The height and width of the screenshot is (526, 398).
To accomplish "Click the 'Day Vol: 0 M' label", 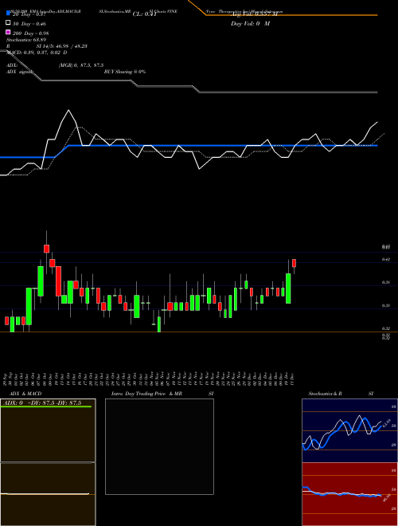I will 250,24.
